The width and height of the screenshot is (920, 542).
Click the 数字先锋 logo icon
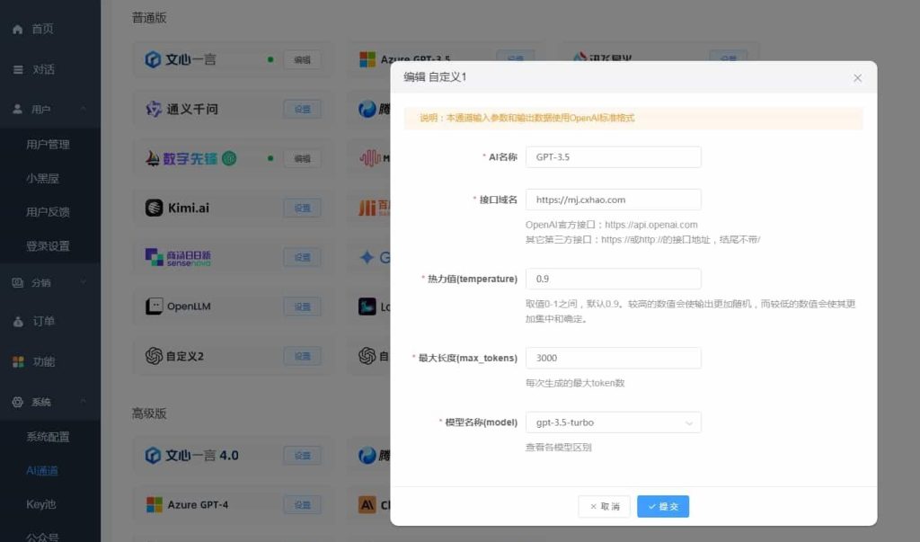tap(153, 158)
